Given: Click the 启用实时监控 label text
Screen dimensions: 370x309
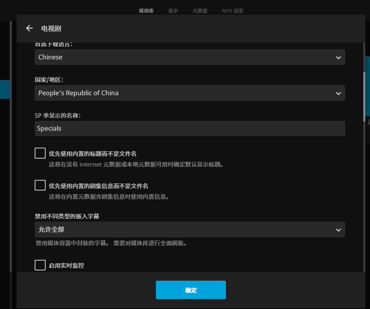Looking at the screenshot, I should pyautogui.click(x=67, y=266).
